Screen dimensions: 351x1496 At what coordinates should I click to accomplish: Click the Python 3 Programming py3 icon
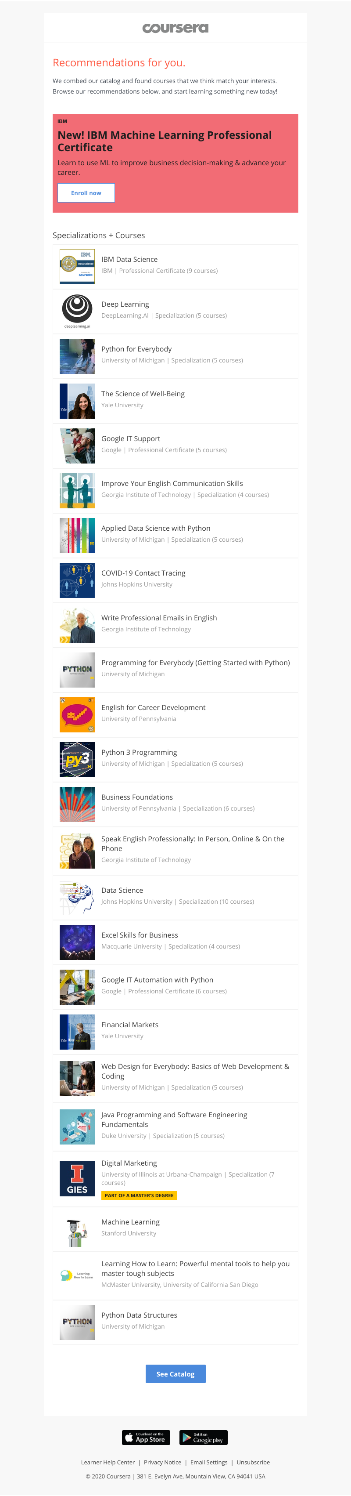(x=77, y=760)
